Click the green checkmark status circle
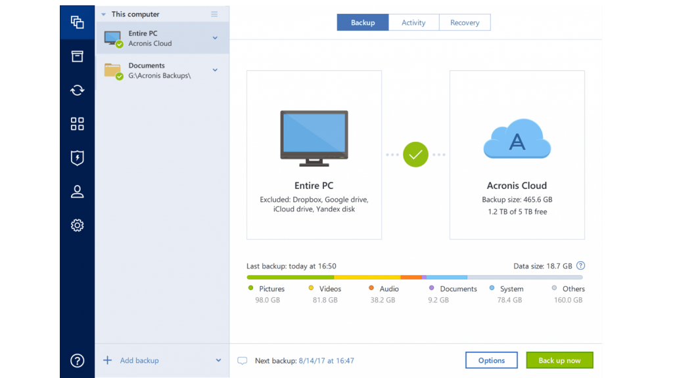 [415, 154]
